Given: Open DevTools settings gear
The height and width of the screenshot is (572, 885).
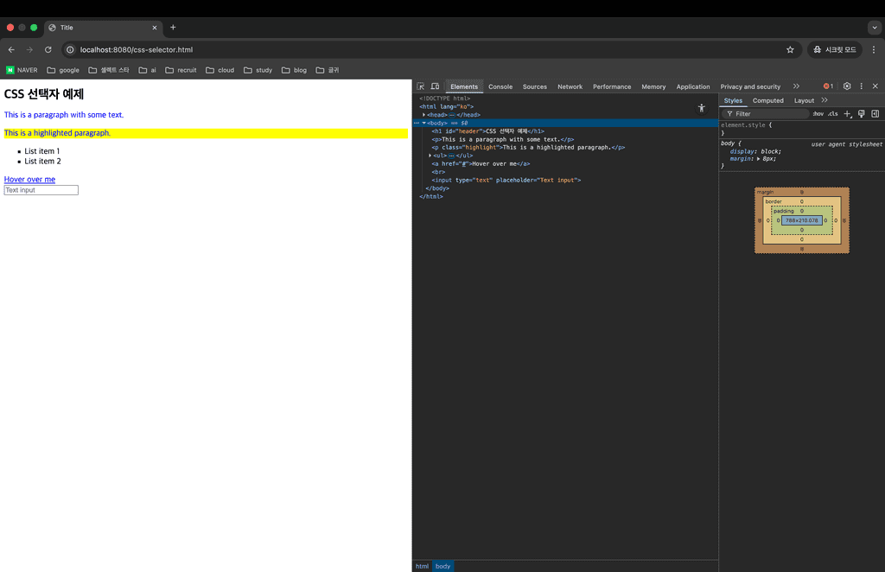Looking at the screenshot, I should pyautogui.click(x=847, y=86).
